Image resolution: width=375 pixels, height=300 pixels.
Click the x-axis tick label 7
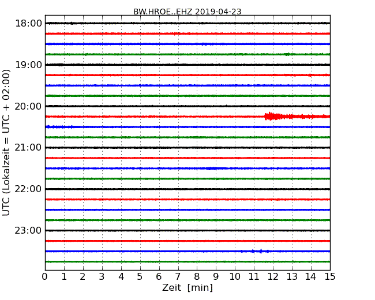(x=178, y=277)
